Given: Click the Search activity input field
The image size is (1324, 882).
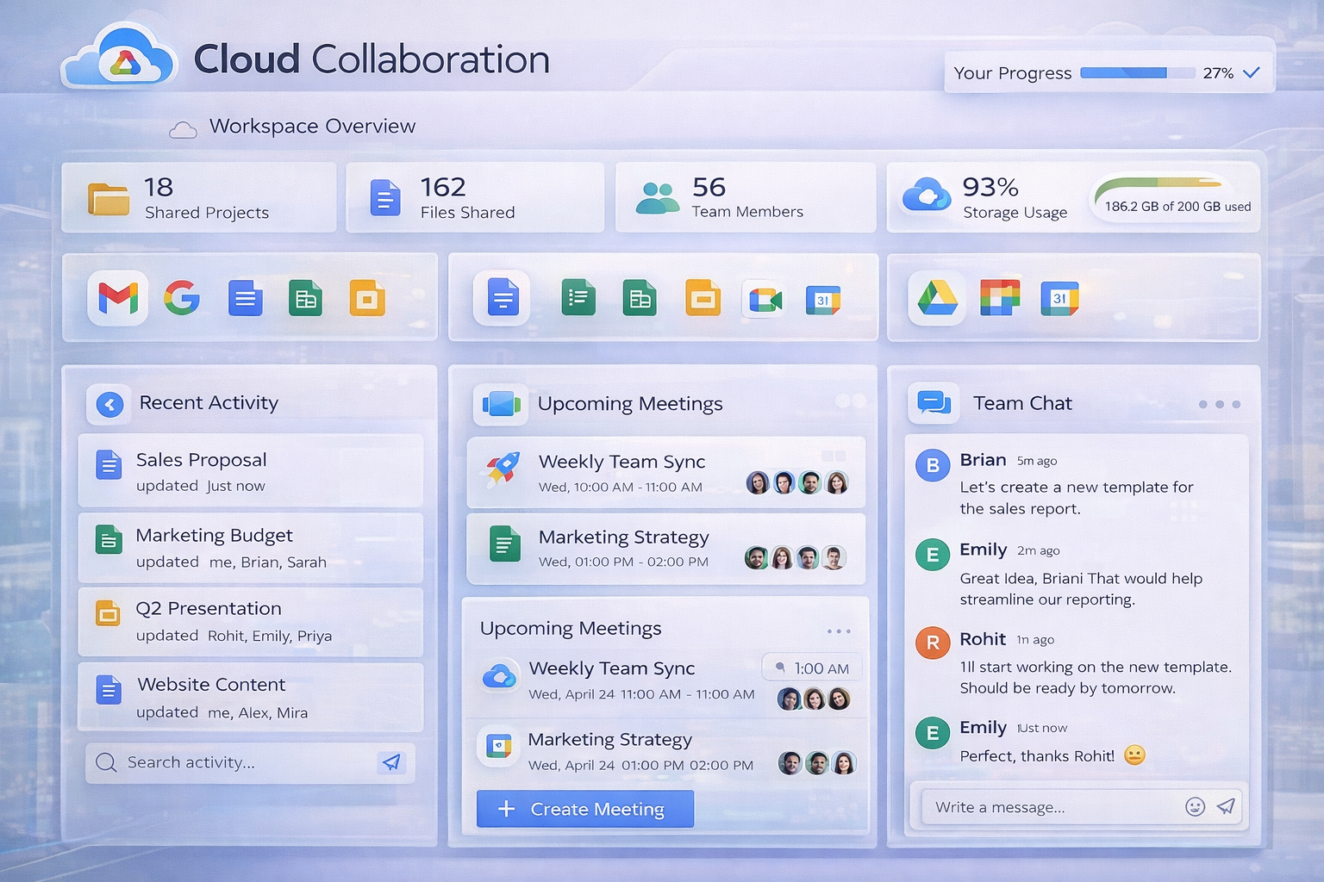Looking at the screenshot, I should pos(250,762).
